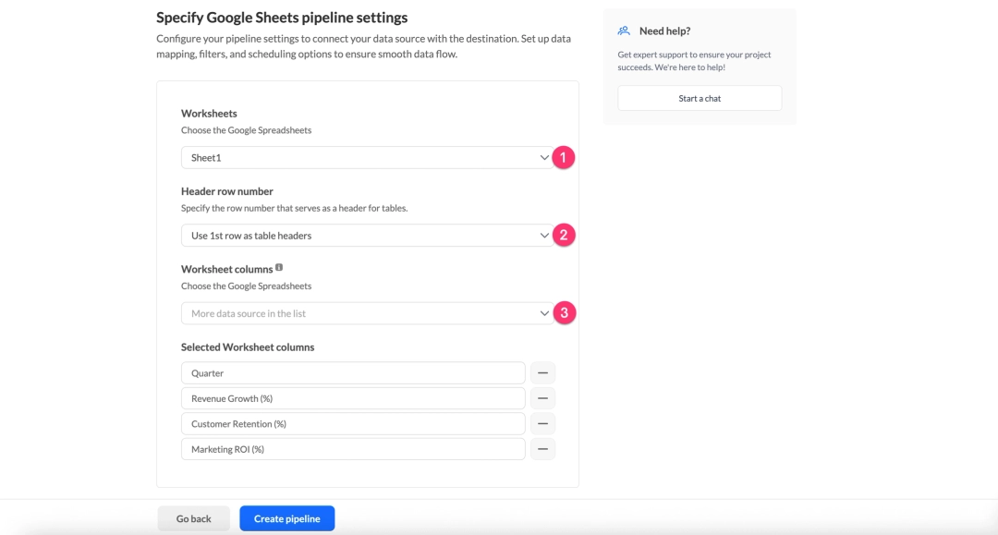Open the More data source dropdown
The height and width of the screenshot is (535, 998).
click(365, 312)
